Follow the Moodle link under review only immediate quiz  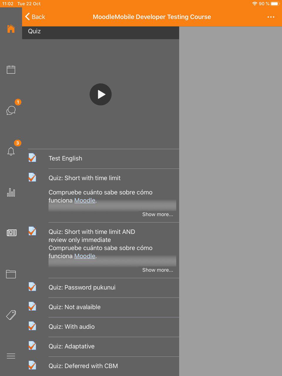point(85,256)
